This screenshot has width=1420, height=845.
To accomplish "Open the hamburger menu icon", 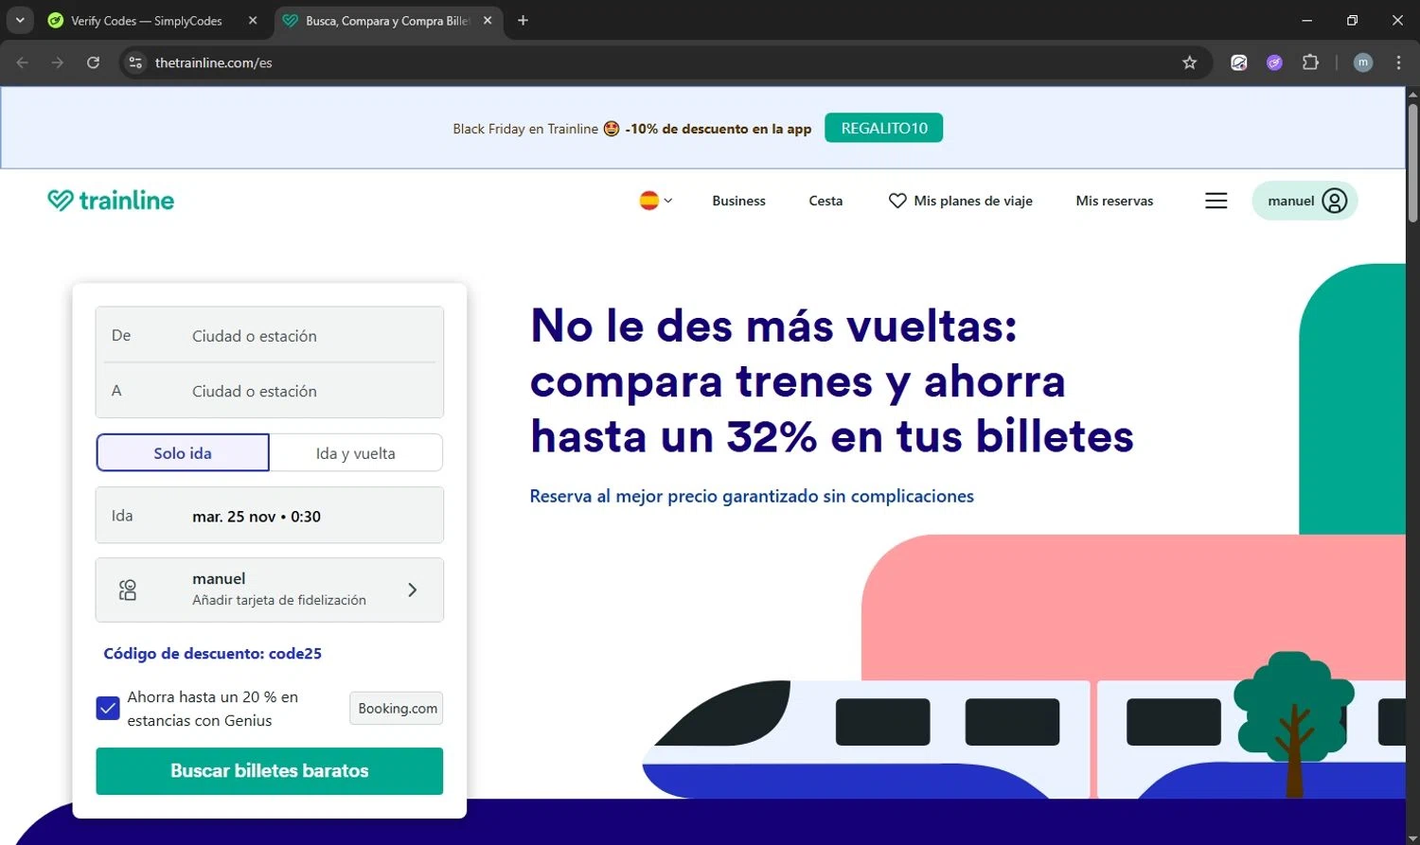I will (x=1216, y=201).
